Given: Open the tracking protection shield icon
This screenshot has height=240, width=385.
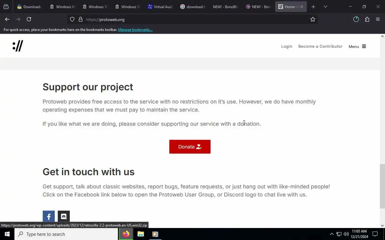Looking at the screenshot, I should (72, 19).
